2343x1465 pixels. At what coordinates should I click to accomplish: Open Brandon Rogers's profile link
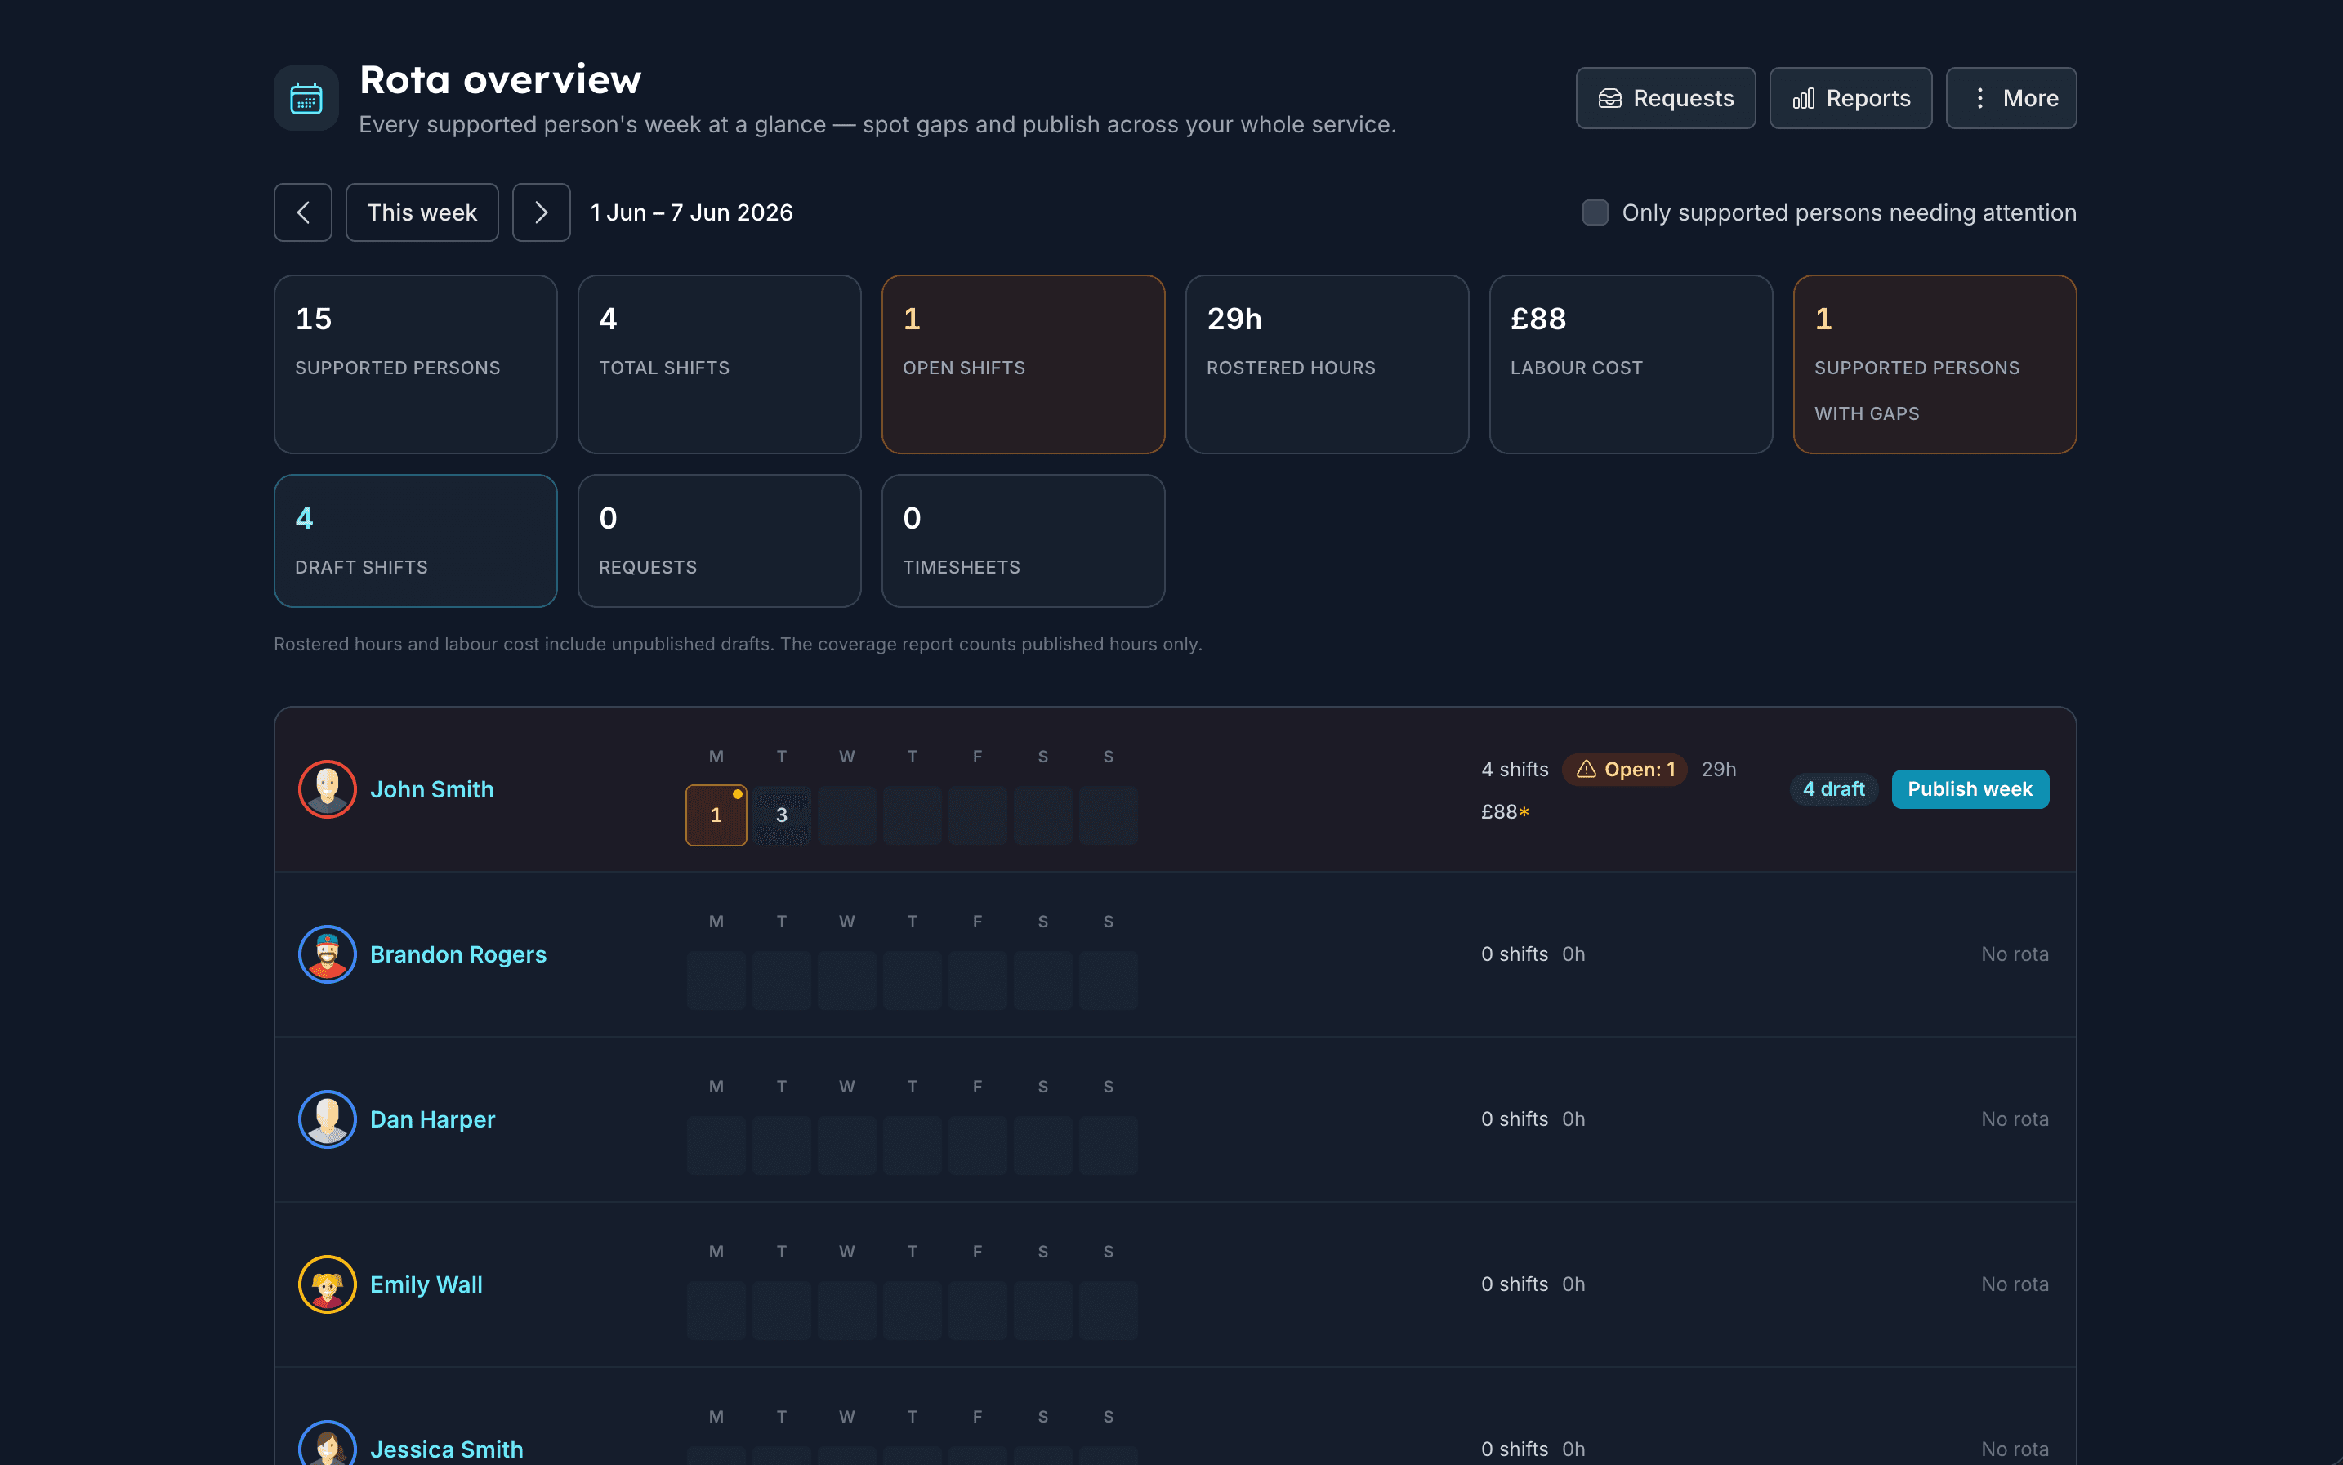pos(458,954)
